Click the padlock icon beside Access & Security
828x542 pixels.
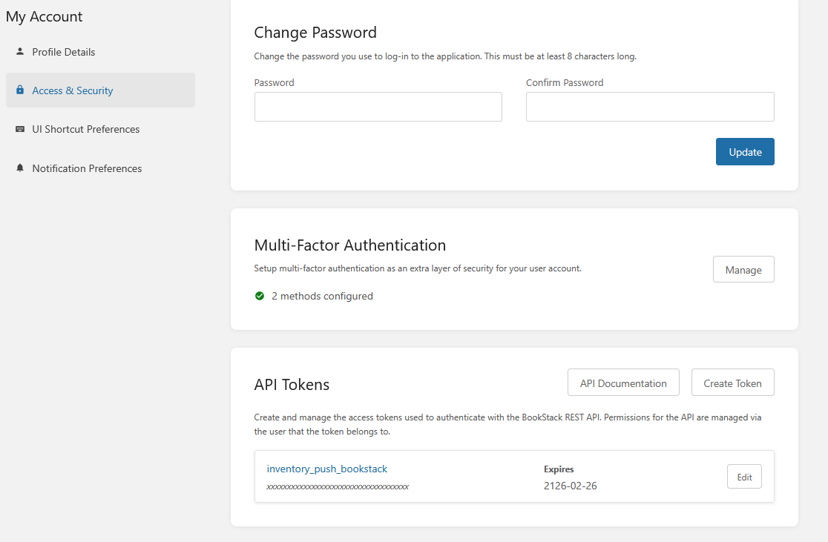(x=20, y=90)
